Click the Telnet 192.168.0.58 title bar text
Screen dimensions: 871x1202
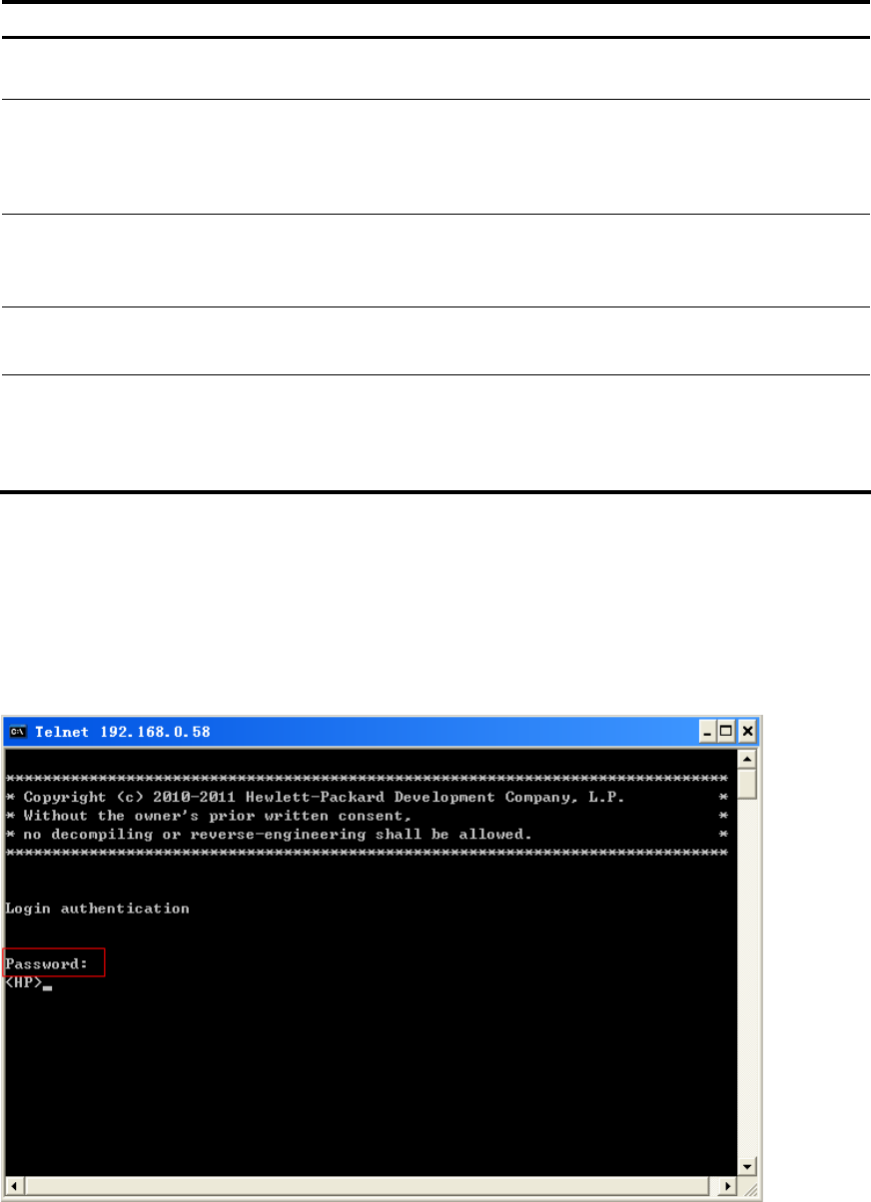pyautogui.click(x=122, y=732)
